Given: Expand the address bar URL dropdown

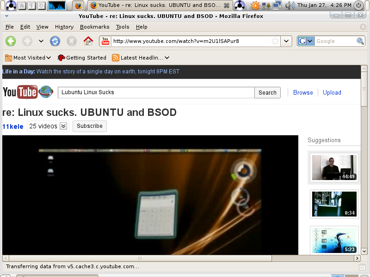Looking at the screenshot, I should (x=286, y=41).
